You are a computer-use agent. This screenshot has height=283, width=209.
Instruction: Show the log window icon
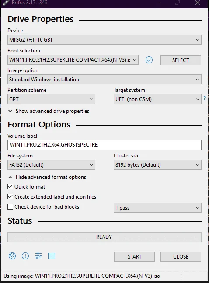pyautogui.click(x=52, y=256)
